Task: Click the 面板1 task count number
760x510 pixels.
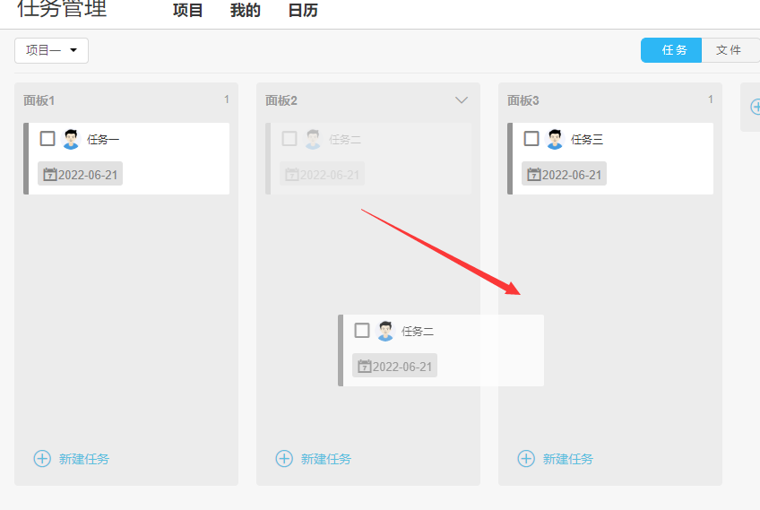Action: pyautogui.click(x=227, y=99)
